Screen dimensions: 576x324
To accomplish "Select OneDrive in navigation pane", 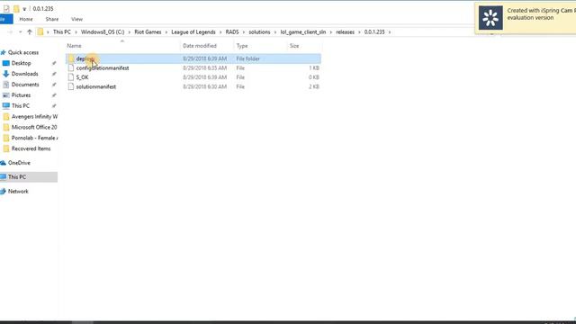I will (19, 163).
